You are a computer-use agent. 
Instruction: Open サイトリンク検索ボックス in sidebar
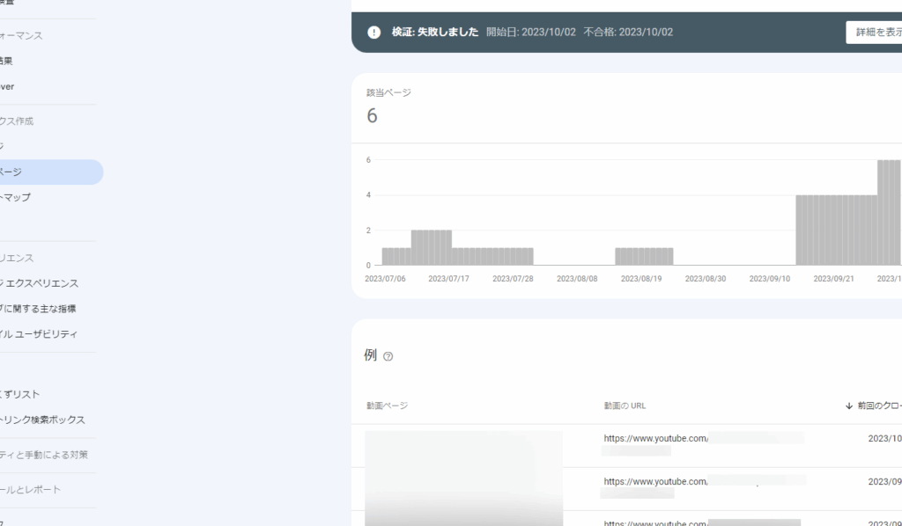(x=42, y=420)
